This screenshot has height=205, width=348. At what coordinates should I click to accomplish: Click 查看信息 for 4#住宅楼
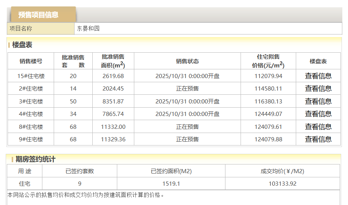point(318,114)
